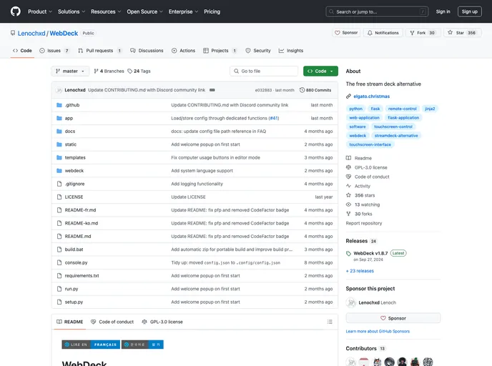Click the book icon beside Readme in About

point(348,158)
